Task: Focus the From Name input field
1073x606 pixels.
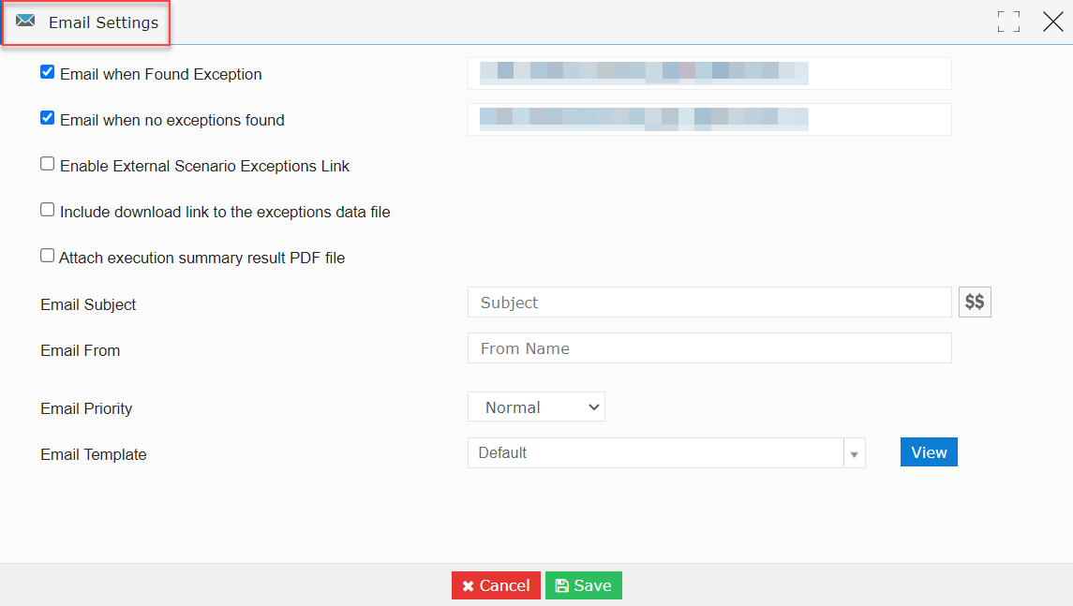Action: tap(709, 348)
